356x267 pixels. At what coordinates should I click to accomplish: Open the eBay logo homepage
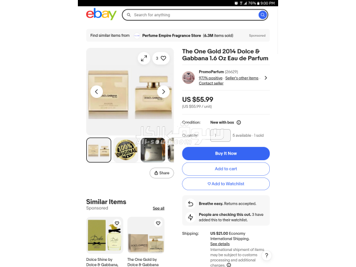pos(101,14)
